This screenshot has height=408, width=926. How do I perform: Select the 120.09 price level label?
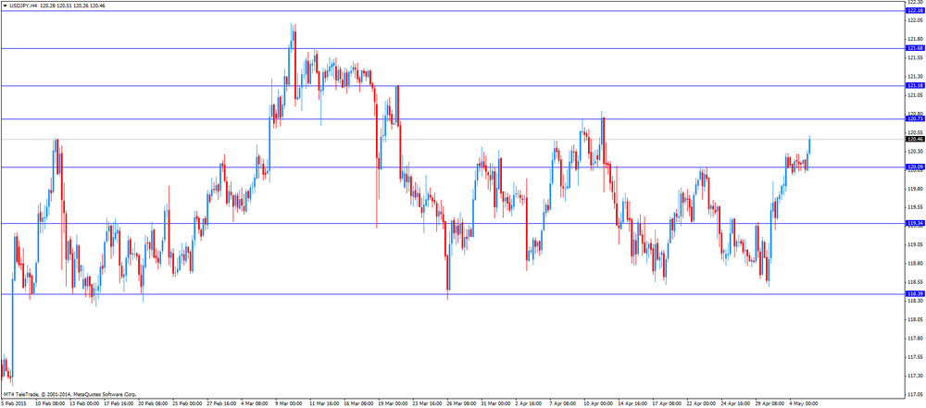tap(915, 167)
